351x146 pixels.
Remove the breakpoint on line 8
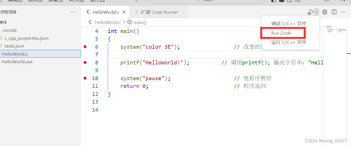click(85, 62)
